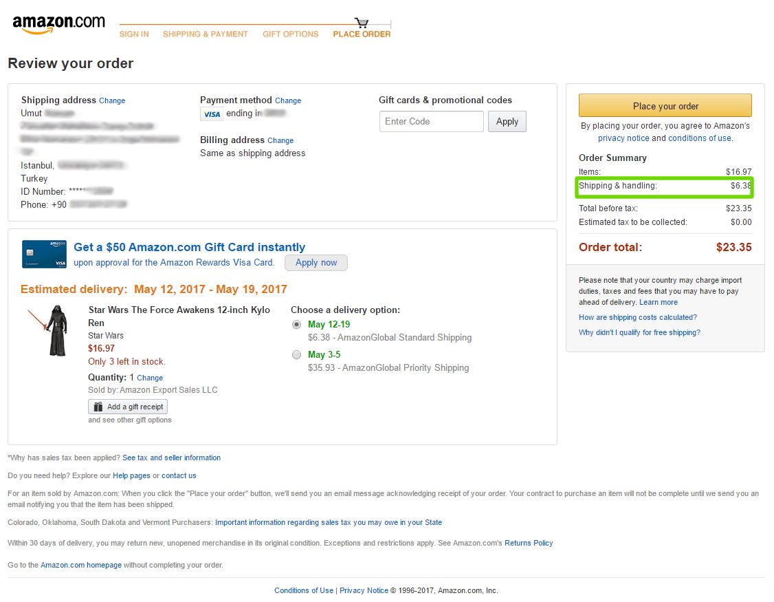Open the Returns Policy link
This screenshot has width=774, height=602.
(x=529, y=544)
